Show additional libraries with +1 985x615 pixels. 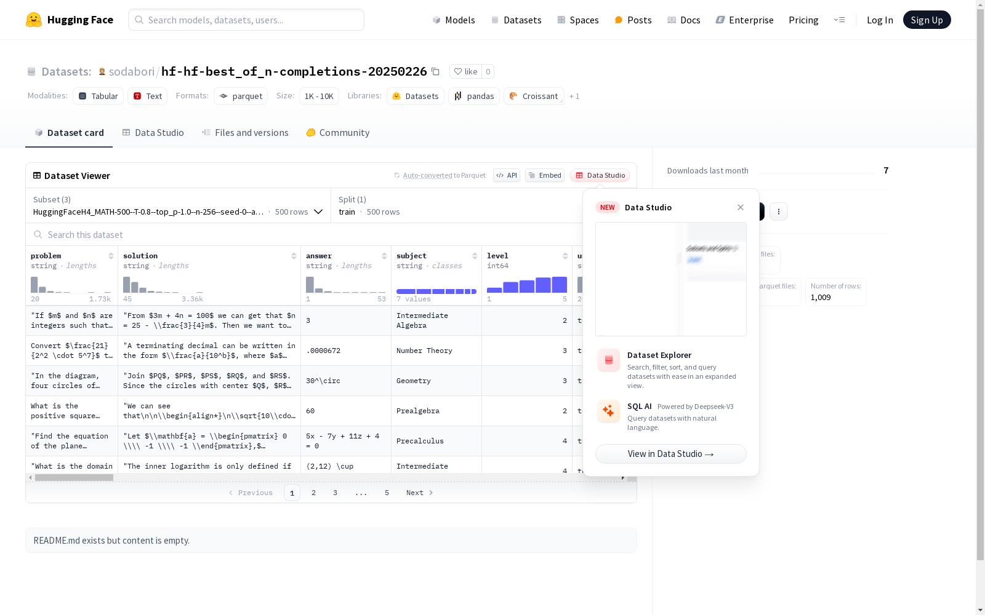[574, 96]
